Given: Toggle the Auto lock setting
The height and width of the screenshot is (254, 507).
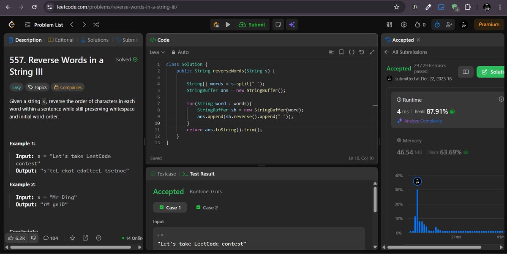Looking at the screenshot, I should click(x=180, y=52).
